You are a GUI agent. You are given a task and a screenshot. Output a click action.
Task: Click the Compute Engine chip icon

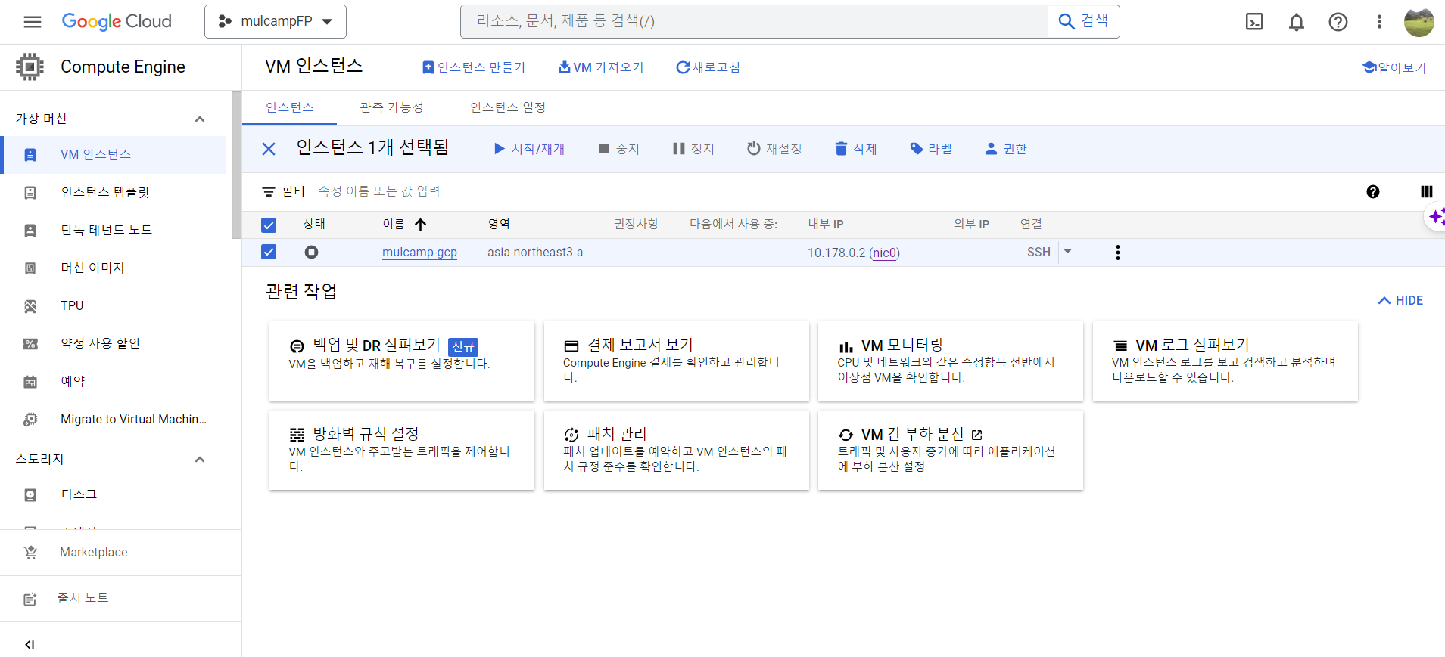[30, 67]
